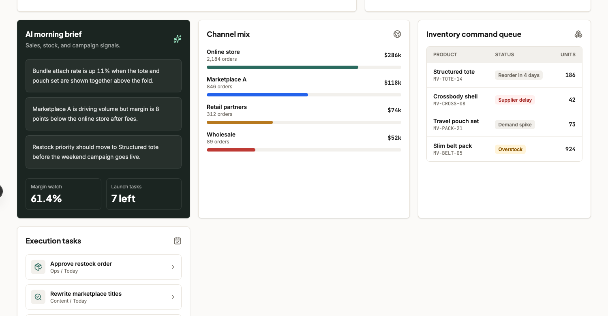
Task: Expand the Approve restock order chevron
Action: pos(173,267)
